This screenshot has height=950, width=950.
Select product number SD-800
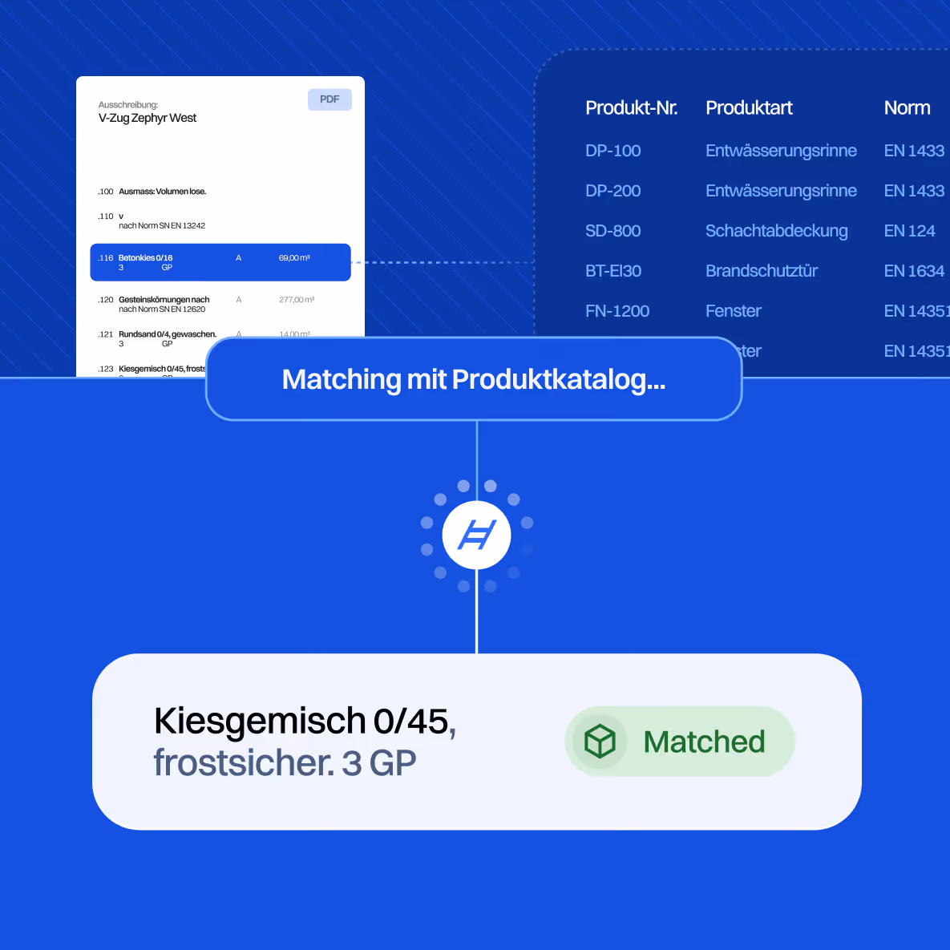click(612, 231)
